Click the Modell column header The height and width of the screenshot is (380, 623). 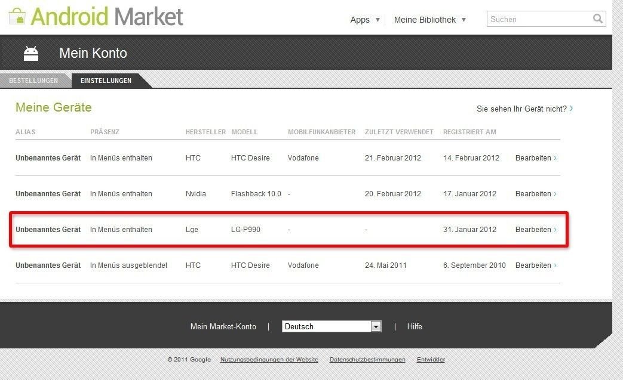tap(244, 132)
